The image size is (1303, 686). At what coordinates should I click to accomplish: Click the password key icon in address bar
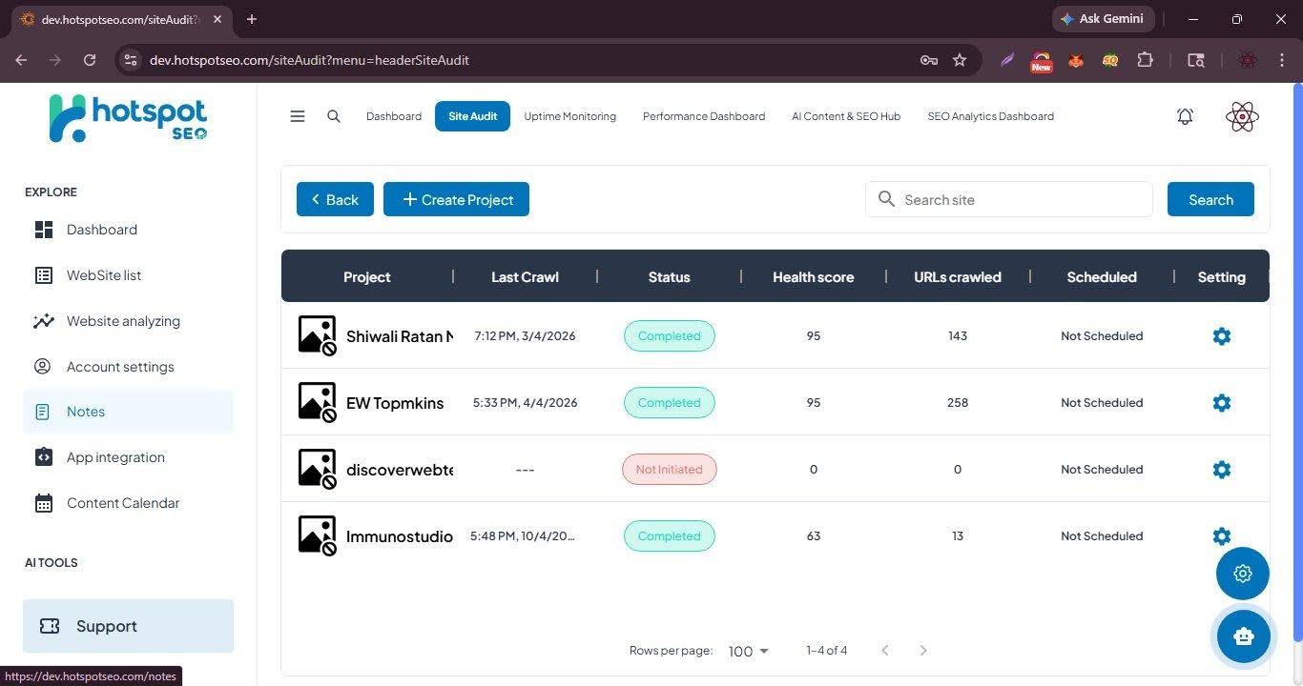[x=928, y=60]
